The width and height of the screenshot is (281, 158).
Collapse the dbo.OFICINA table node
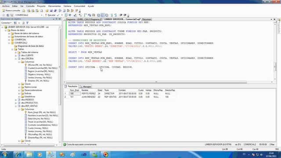[16, 59]
